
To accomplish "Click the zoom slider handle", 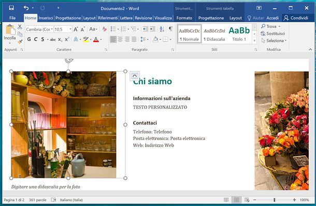I will coord(274,200).
